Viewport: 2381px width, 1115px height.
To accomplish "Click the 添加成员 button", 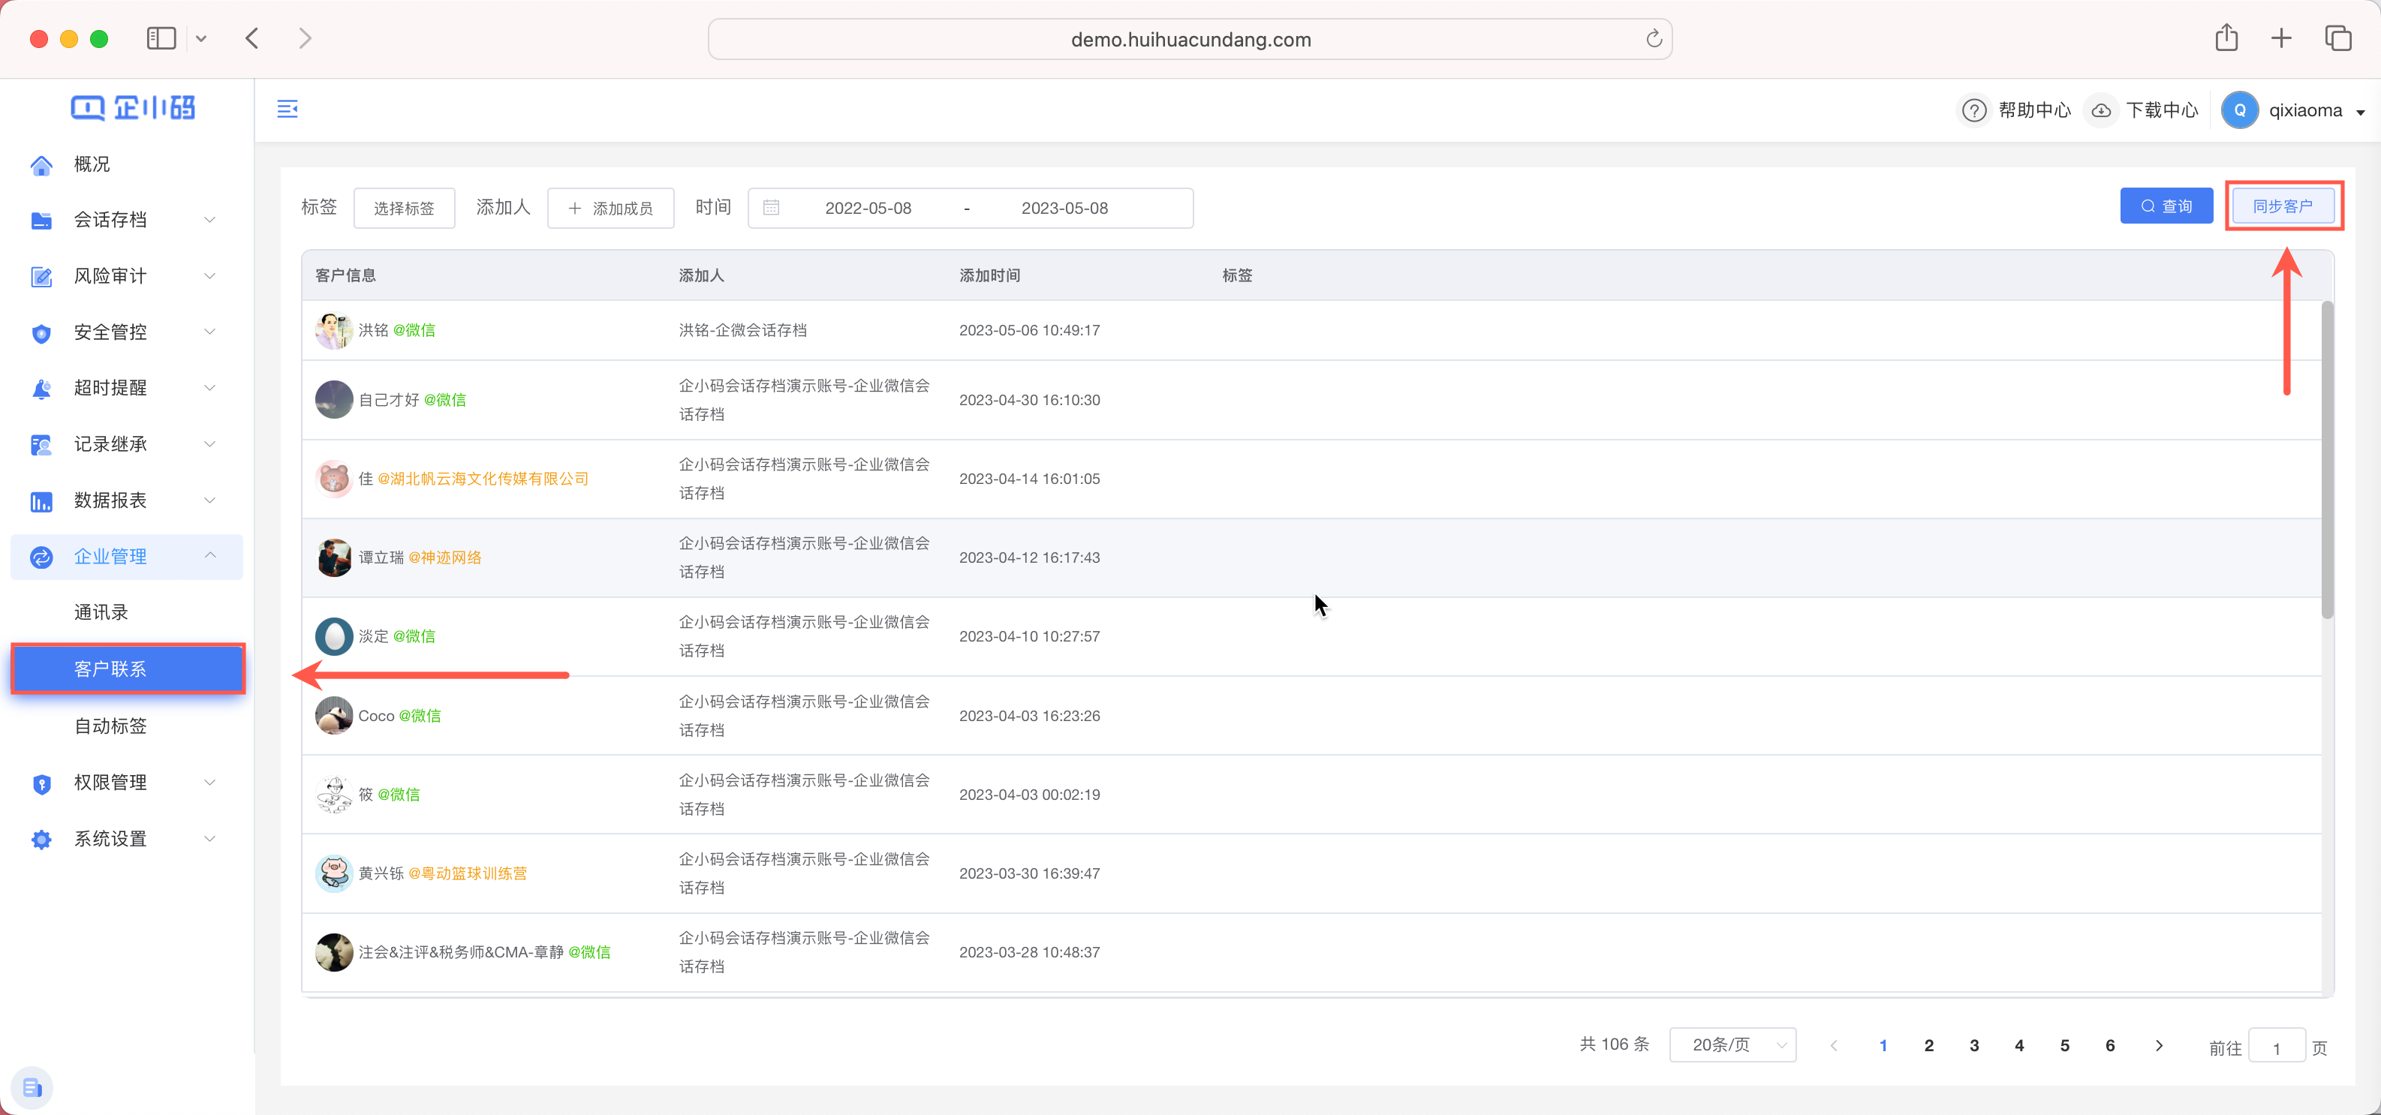I will pyautogui.click(x=610, y=208).
